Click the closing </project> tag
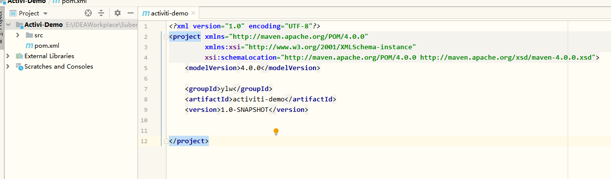 point(189,141)
